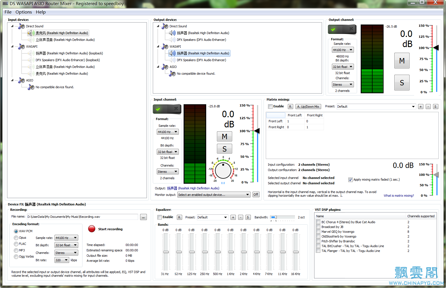Click the red Start recording button
Screen dimensions: 446x288
coord(92,229)
